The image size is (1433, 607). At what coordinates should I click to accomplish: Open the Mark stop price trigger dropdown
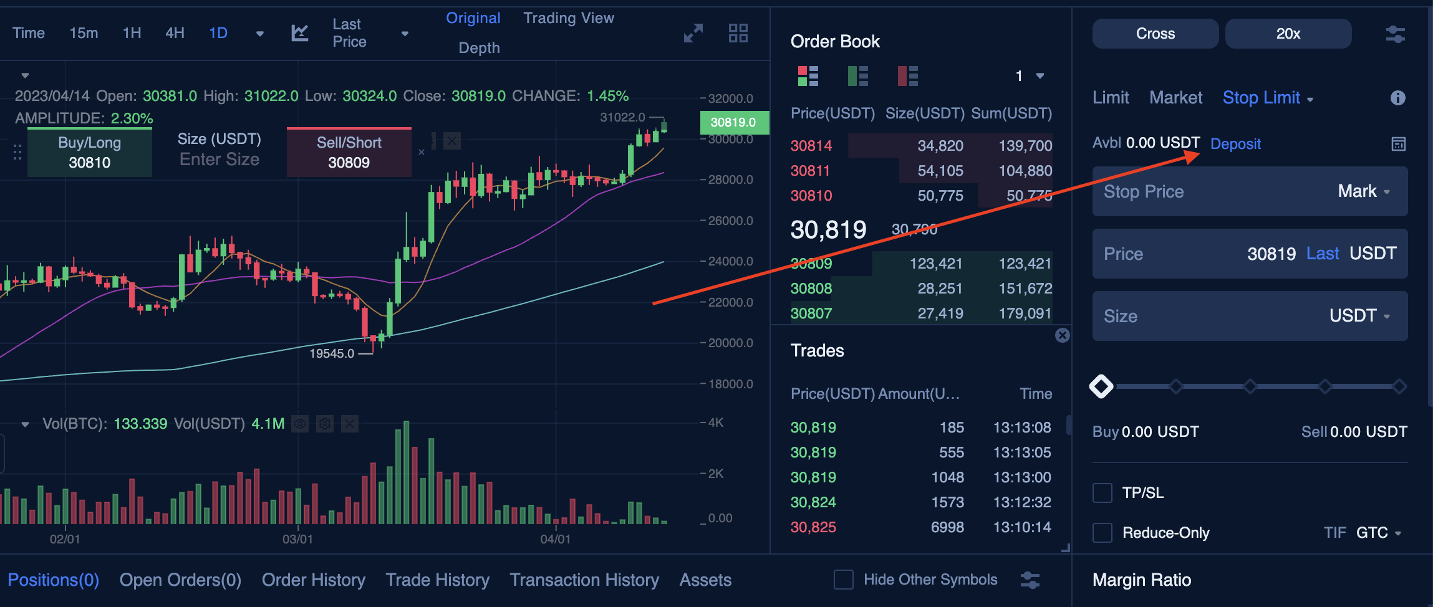pos(1364,191)
